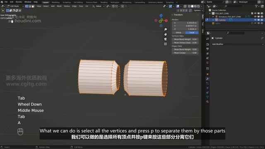This screenshot has height=149, width=265.
Task: Click the navigation gizmo blue Z axis
Action: point(161,15)
